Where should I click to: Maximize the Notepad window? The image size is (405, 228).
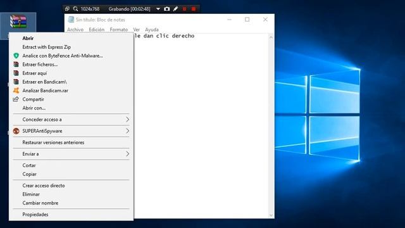(247, 20)
